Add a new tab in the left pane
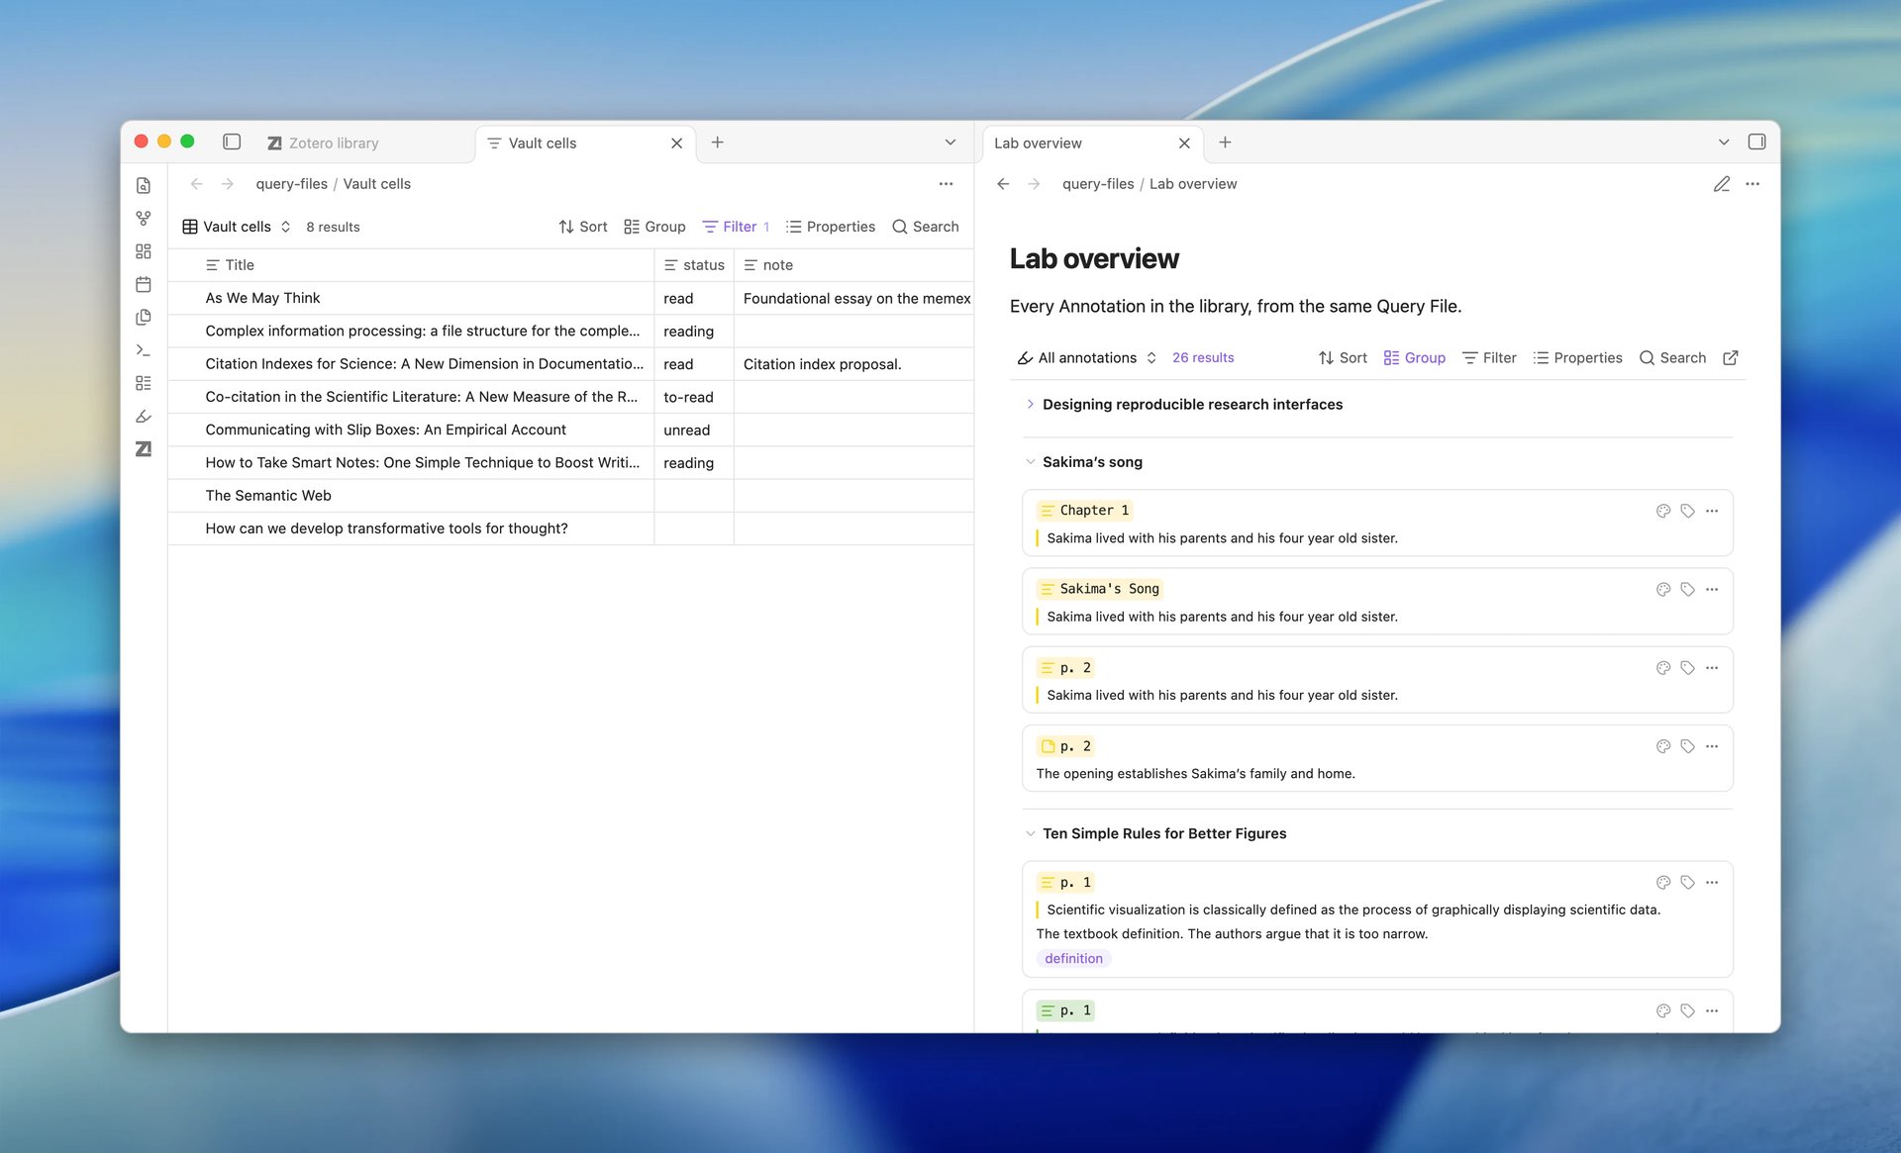1901x1153 pixels. click(718, 143)
